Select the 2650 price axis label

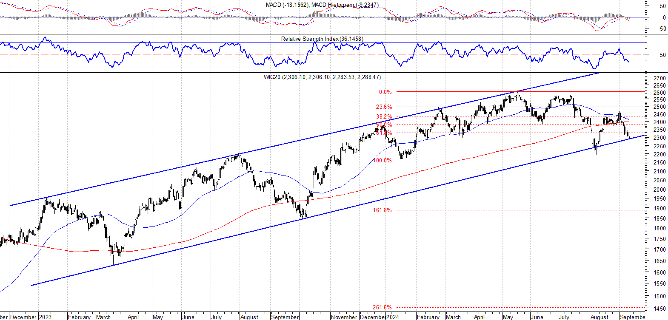[x=659, y=85]
